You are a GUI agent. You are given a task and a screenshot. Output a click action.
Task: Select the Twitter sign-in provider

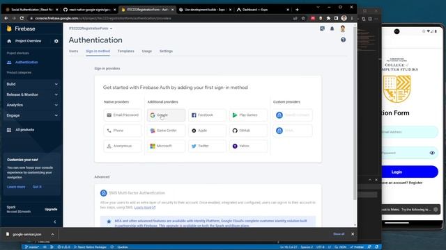click(207, 147)
